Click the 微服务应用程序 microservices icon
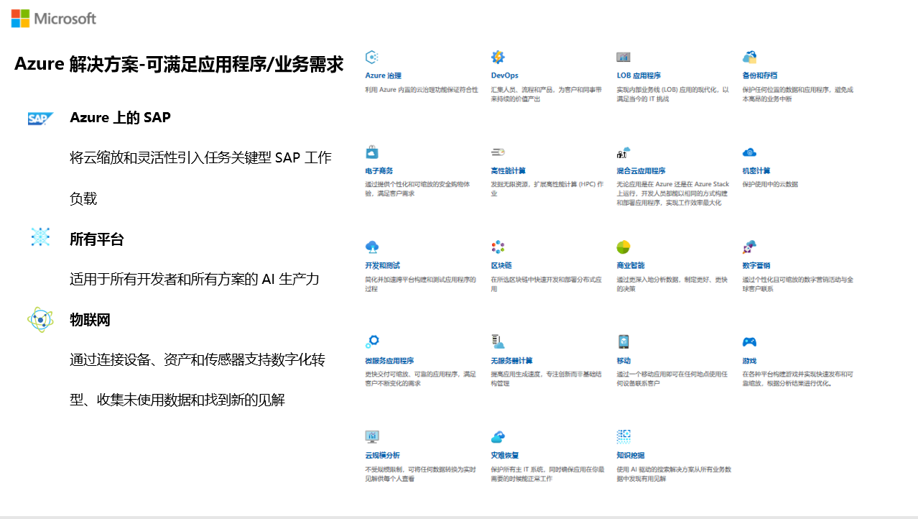Viewport: 918px width, 519px height. 371,342
